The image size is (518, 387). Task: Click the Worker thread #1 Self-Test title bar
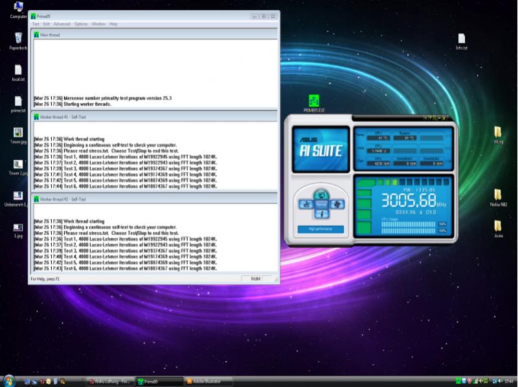(154, 117)
